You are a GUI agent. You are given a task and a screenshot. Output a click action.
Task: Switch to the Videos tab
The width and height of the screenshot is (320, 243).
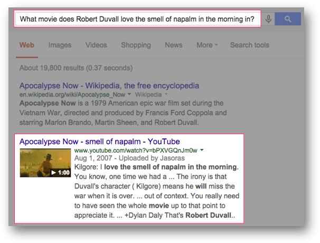(x=96, y=45)
